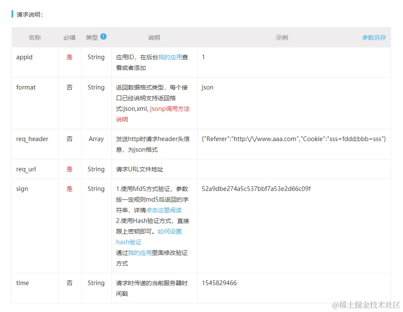Image resolution: width=403 pixels, height=312 pixels.
Task: Click the blue info icon beside 类型
Action: 103,37
